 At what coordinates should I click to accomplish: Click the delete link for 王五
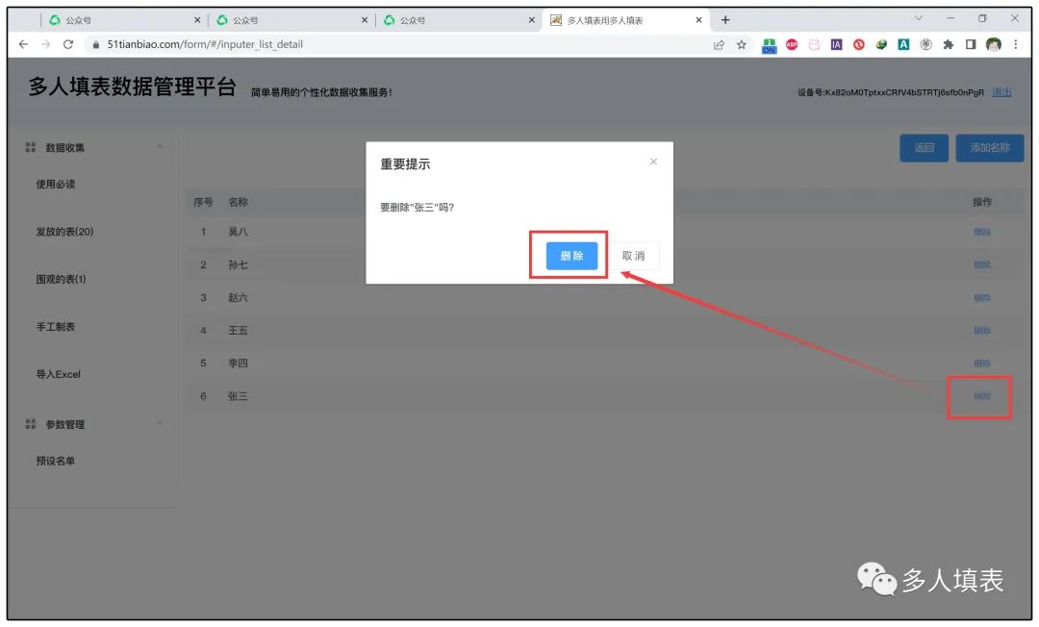click(982, 331)
